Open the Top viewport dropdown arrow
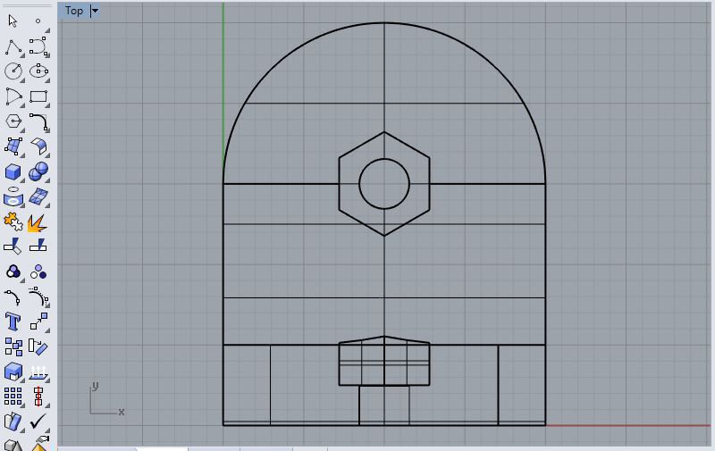Screen dimensions: 715x451 click(95, 11)
